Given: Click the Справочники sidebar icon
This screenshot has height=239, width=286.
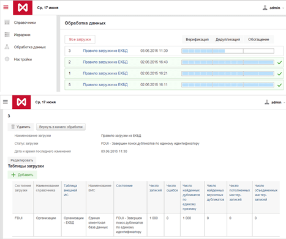Looking at the screenshot, I should pos(7,23).
